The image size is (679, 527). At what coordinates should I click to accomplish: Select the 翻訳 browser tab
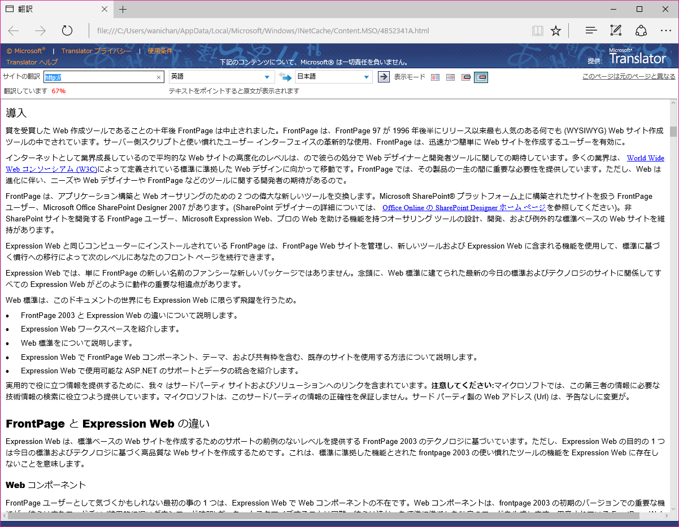tap(56, 9)
